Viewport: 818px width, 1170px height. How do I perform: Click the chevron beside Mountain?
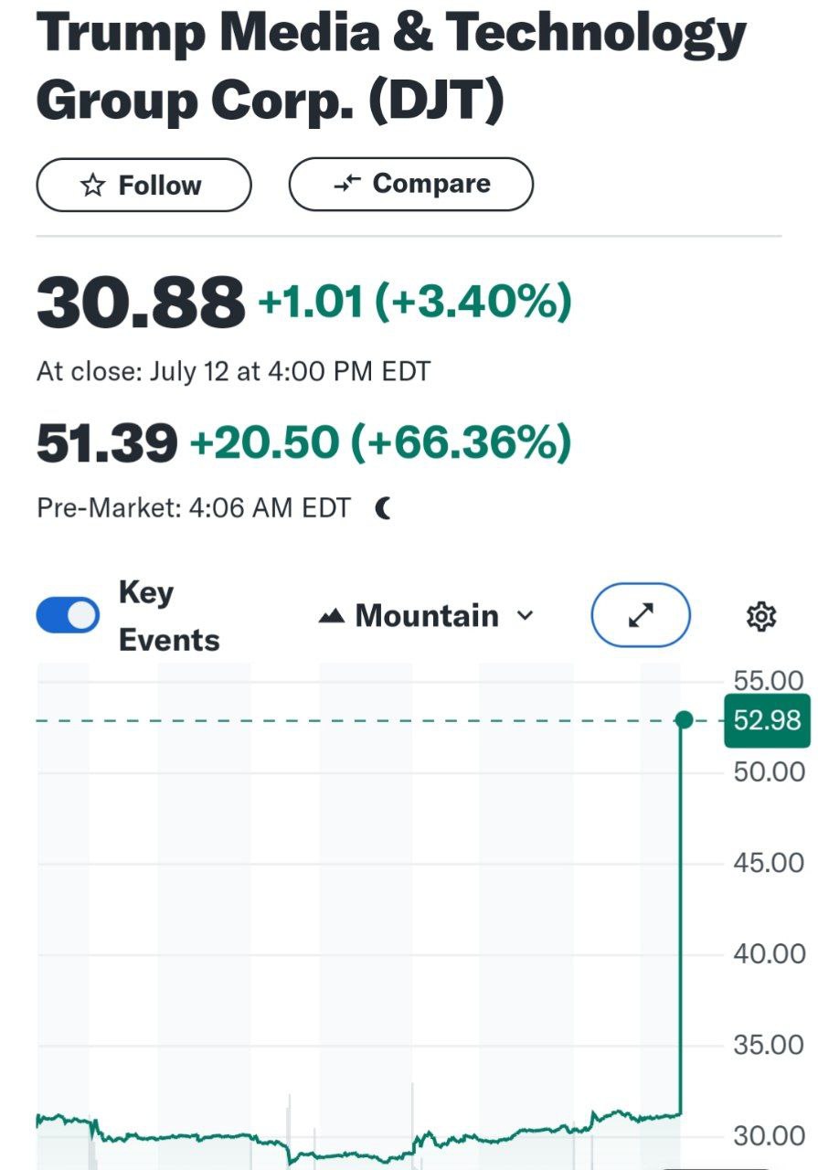click(x=525, y=616)
